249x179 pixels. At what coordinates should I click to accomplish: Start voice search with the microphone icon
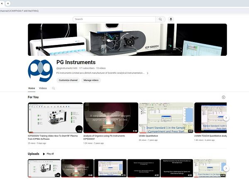click(x=171, y=19)
